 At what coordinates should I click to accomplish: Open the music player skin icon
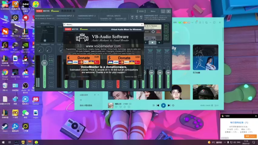196,22
